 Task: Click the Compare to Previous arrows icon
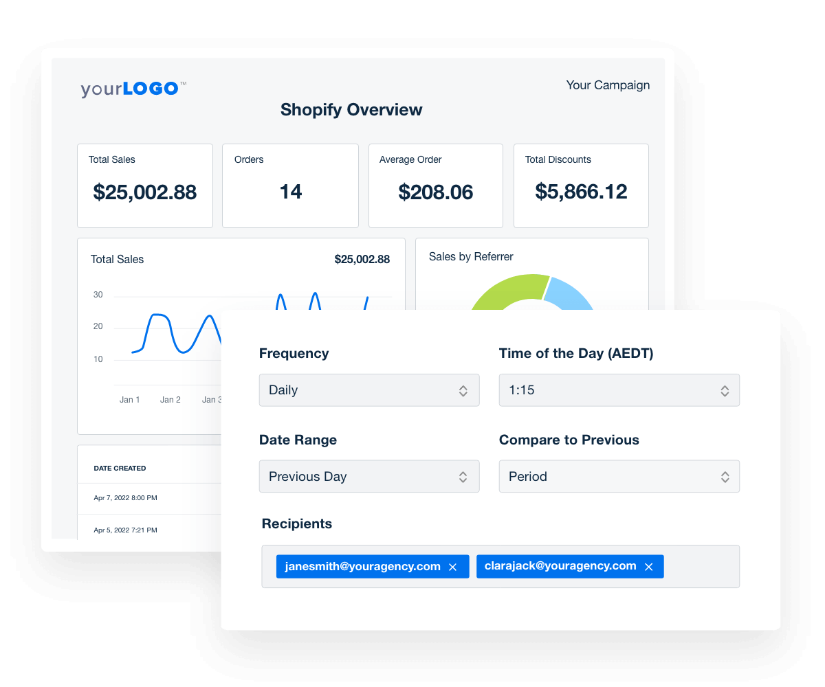pyautogui.click(x=725, y=477)
